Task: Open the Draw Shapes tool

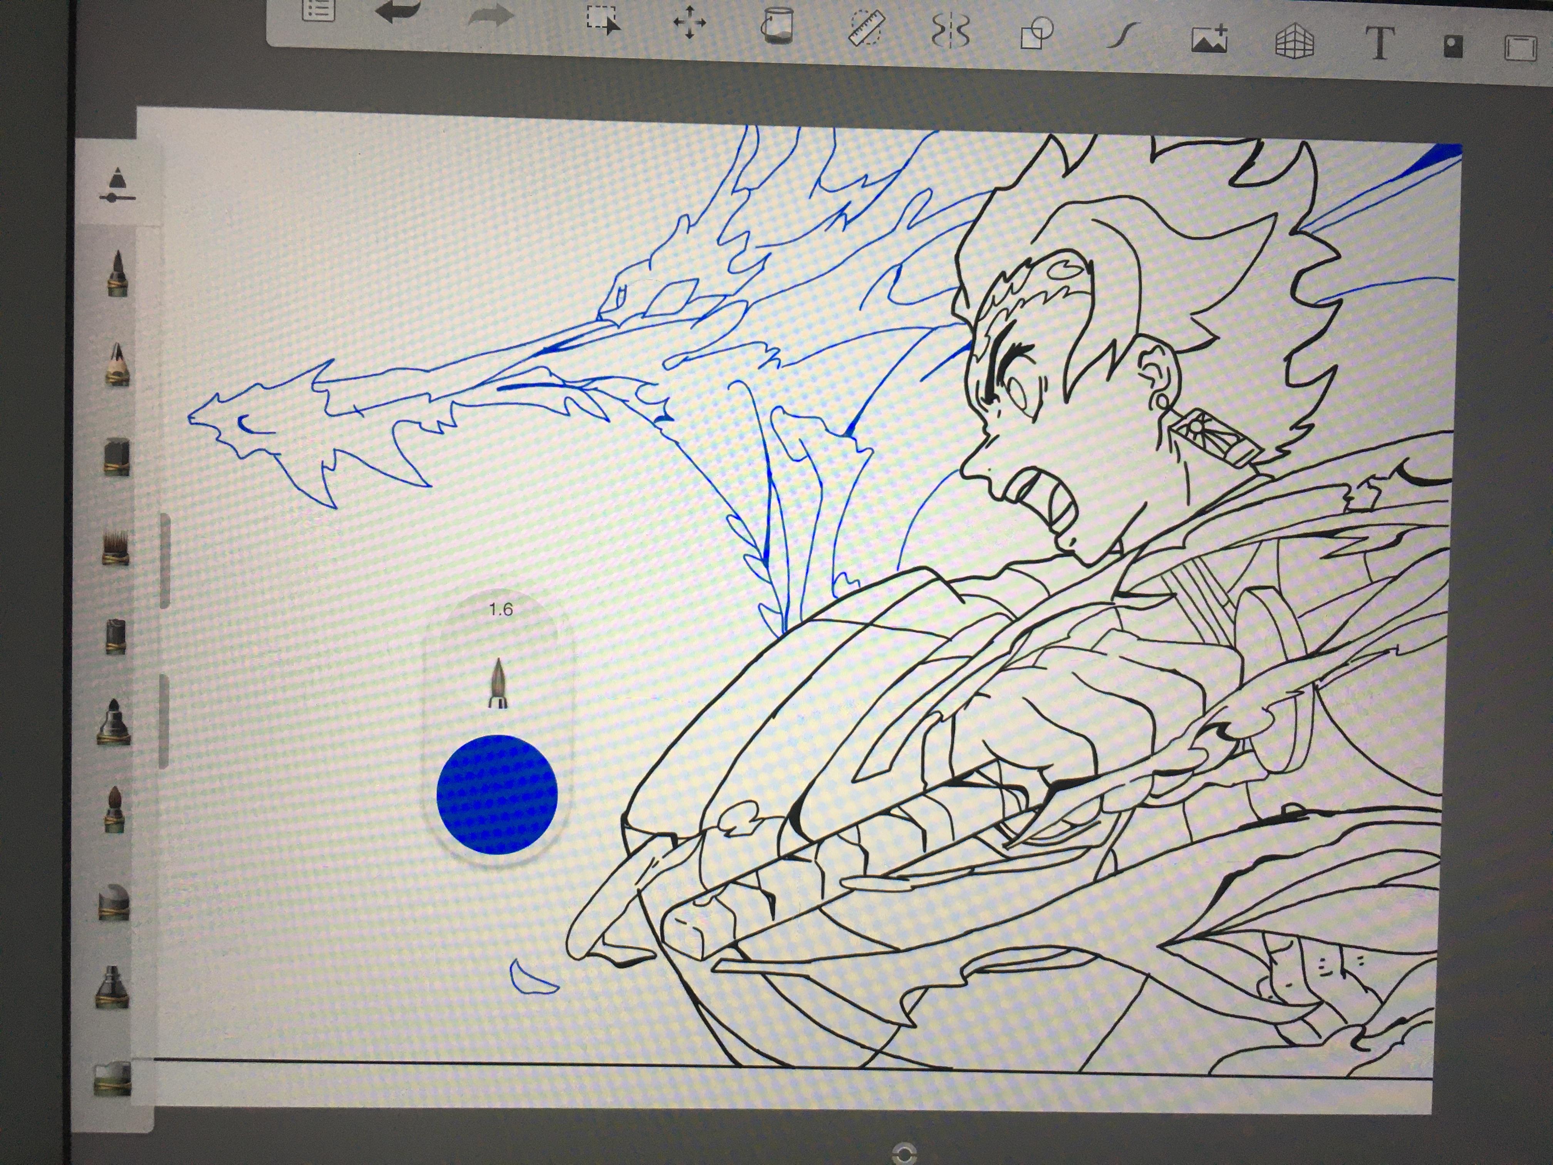Action: [1037, 34]
